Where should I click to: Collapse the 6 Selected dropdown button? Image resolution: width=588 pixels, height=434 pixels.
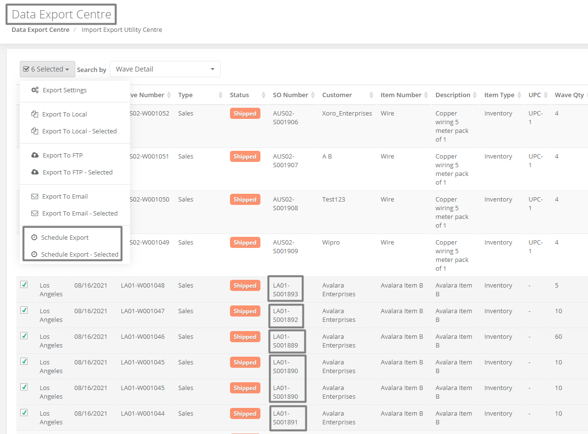point(47,69)
